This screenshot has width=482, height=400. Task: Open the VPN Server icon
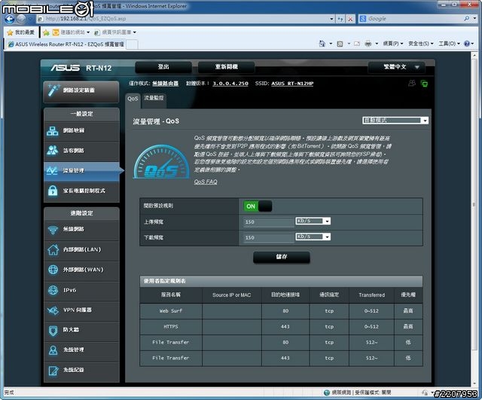click(x=53, y=310)
